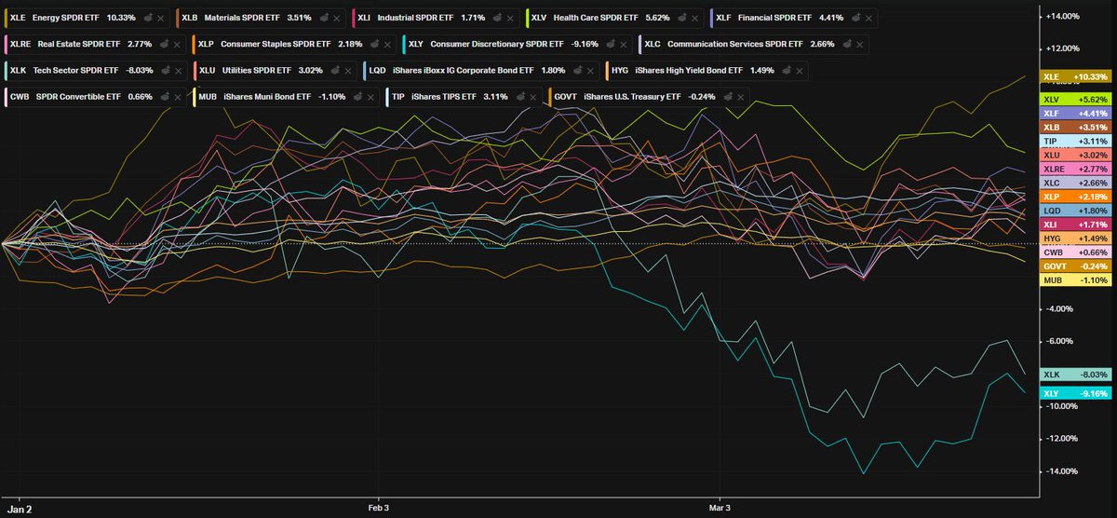The width and height of the screenshot is (1117, 518).
Task: Remove XLB Materials SPDR ETF from chart
Action: click(x=337, y=18)
